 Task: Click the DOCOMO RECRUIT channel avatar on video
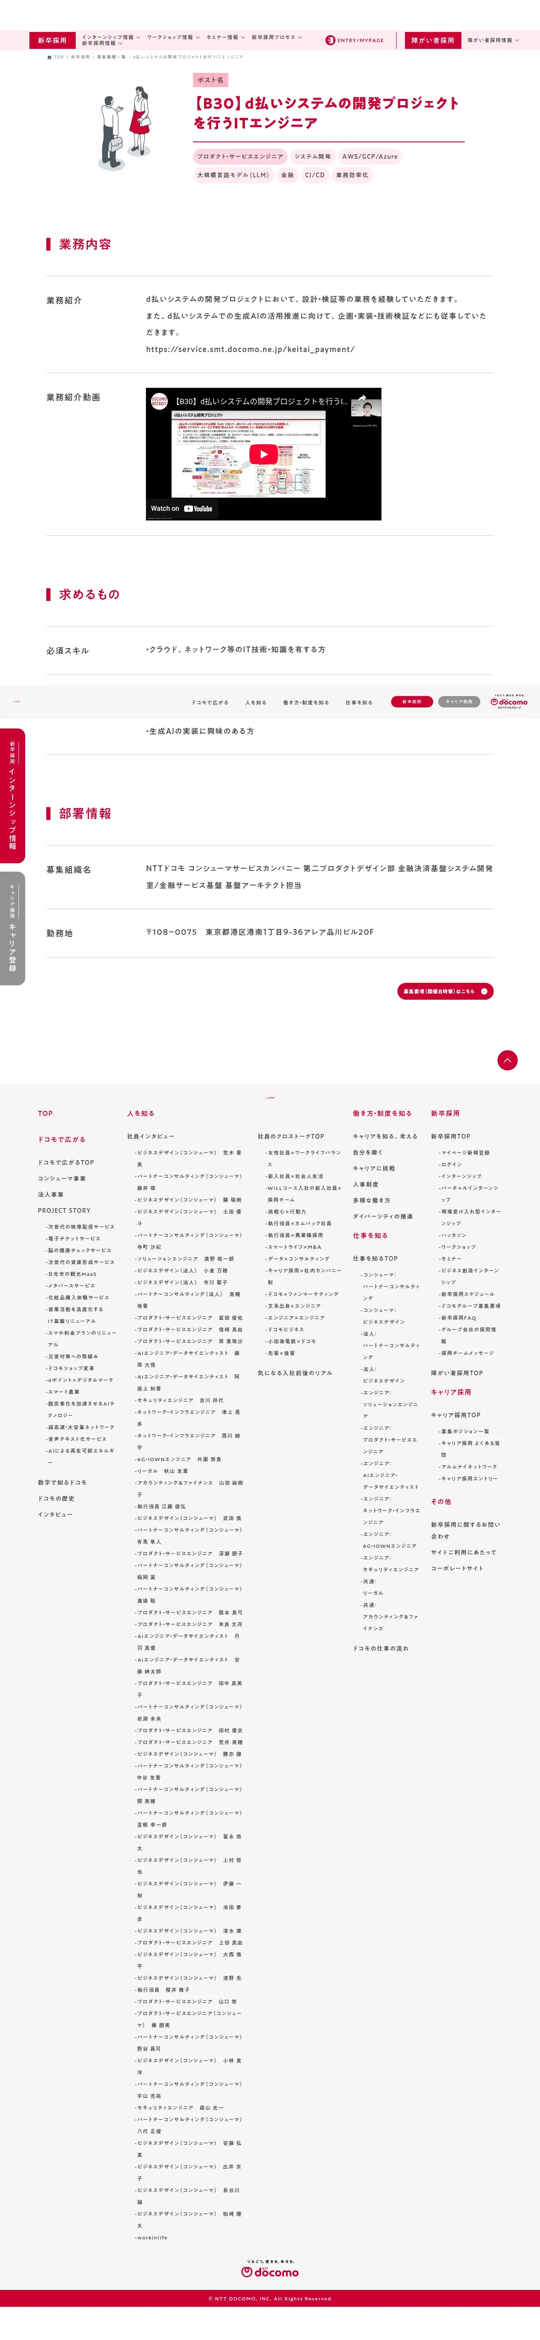pyautogui.click(x=160, y=400)
